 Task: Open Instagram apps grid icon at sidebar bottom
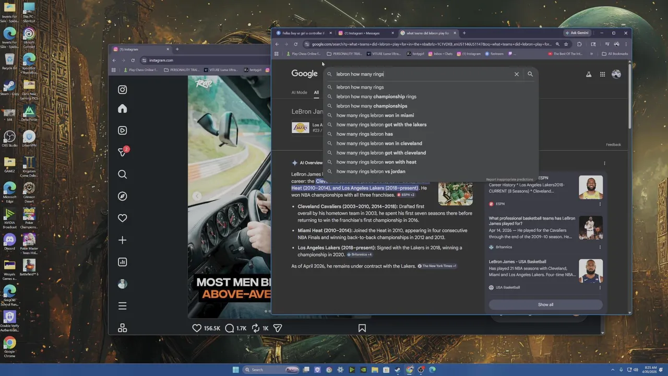122,328
